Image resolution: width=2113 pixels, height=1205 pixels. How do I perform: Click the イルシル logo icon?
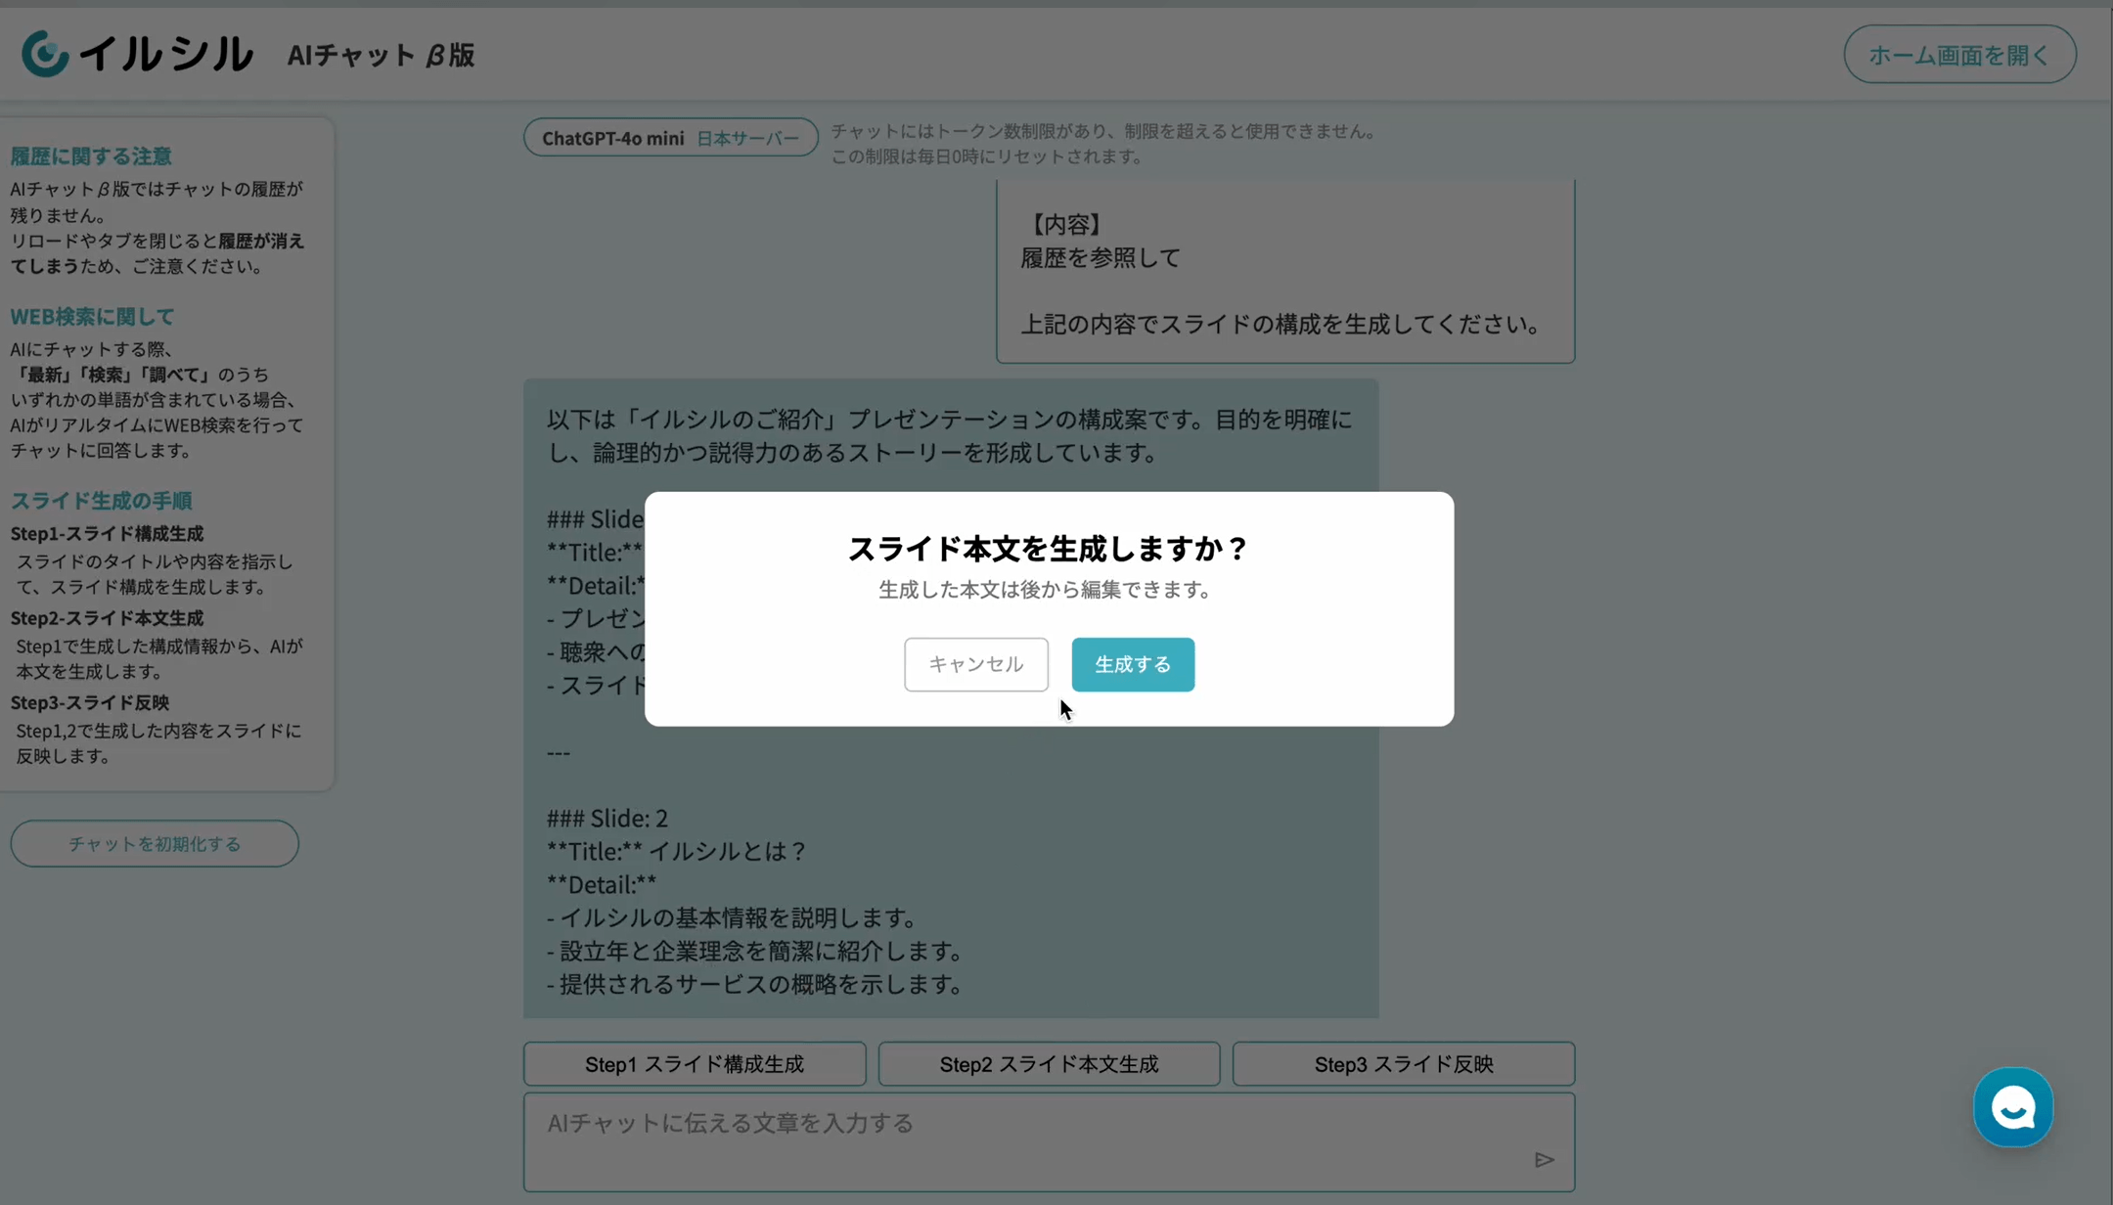[45, 54]
